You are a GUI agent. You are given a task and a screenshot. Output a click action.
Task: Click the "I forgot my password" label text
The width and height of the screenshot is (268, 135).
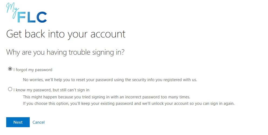click(33, 70)
